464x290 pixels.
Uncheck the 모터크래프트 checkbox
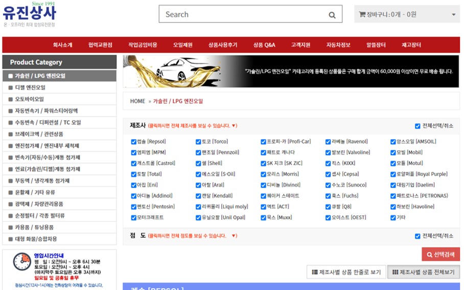[x=133, y=218]
